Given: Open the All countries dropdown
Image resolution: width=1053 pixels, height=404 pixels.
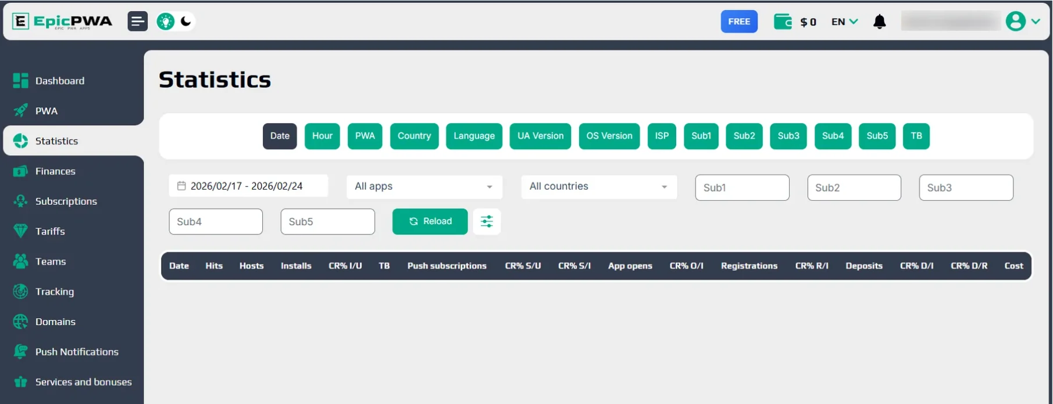Looking at the screenshot, I should pyautogui.click(x=599, y=186).
